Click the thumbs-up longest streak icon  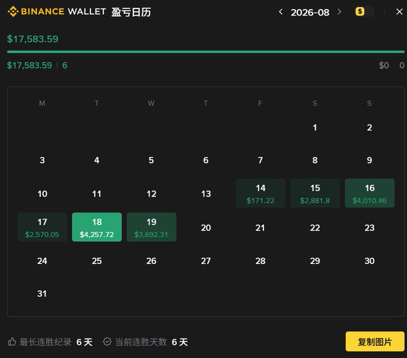point(12,342)
